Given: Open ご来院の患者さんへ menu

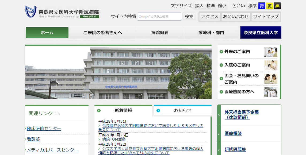Looking at the screenshot, I should pos(102,33).
